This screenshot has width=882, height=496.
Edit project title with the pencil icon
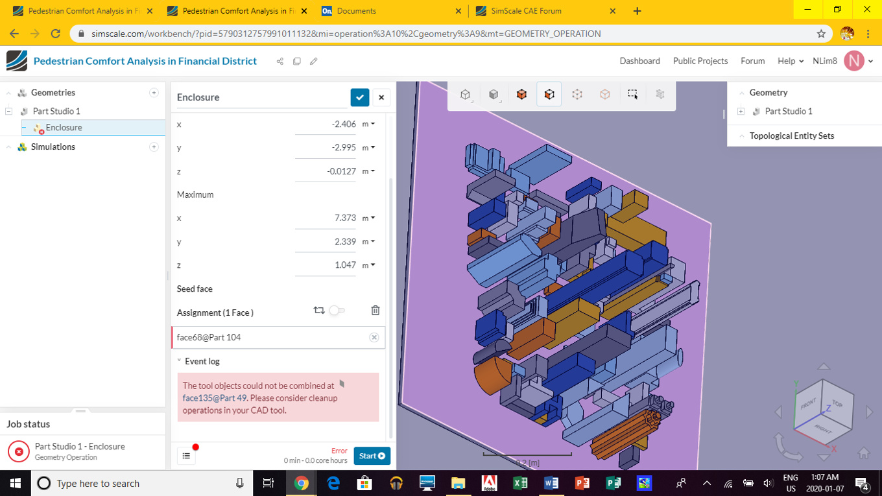314,61
